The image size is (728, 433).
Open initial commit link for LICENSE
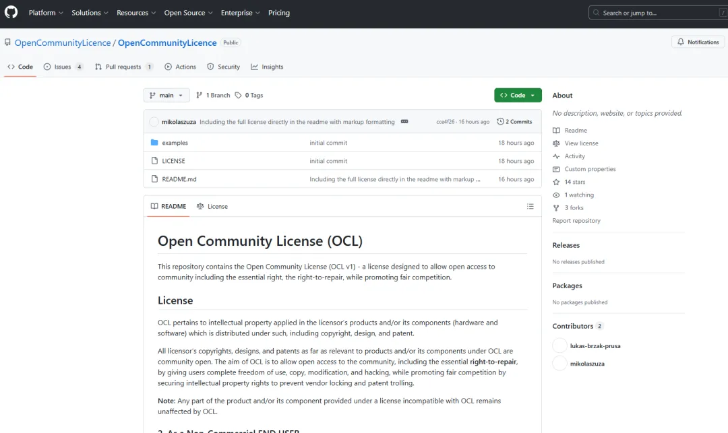[x=328, y=161]
